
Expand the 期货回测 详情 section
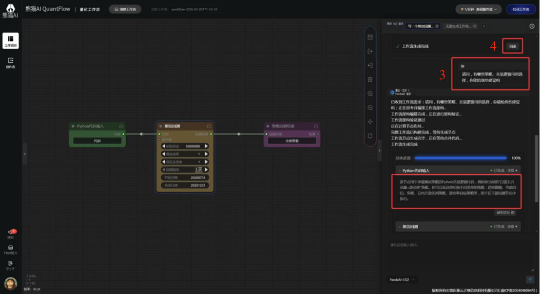coord(512,227)
